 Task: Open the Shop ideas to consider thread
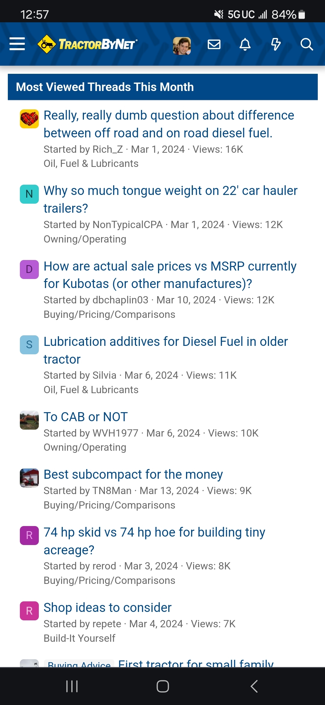[x=107, y=608]
